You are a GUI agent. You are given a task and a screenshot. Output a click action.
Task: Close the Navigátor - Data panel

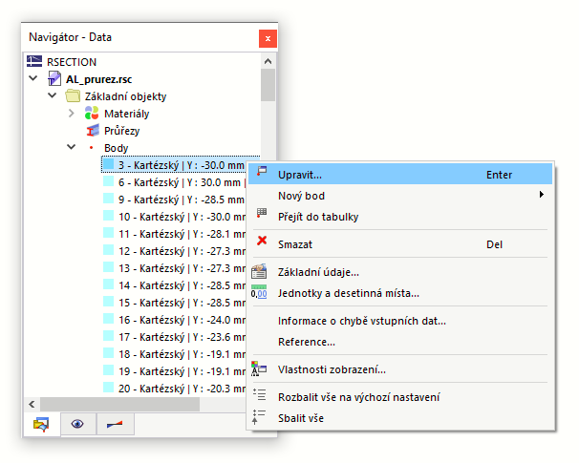(268, 38)
